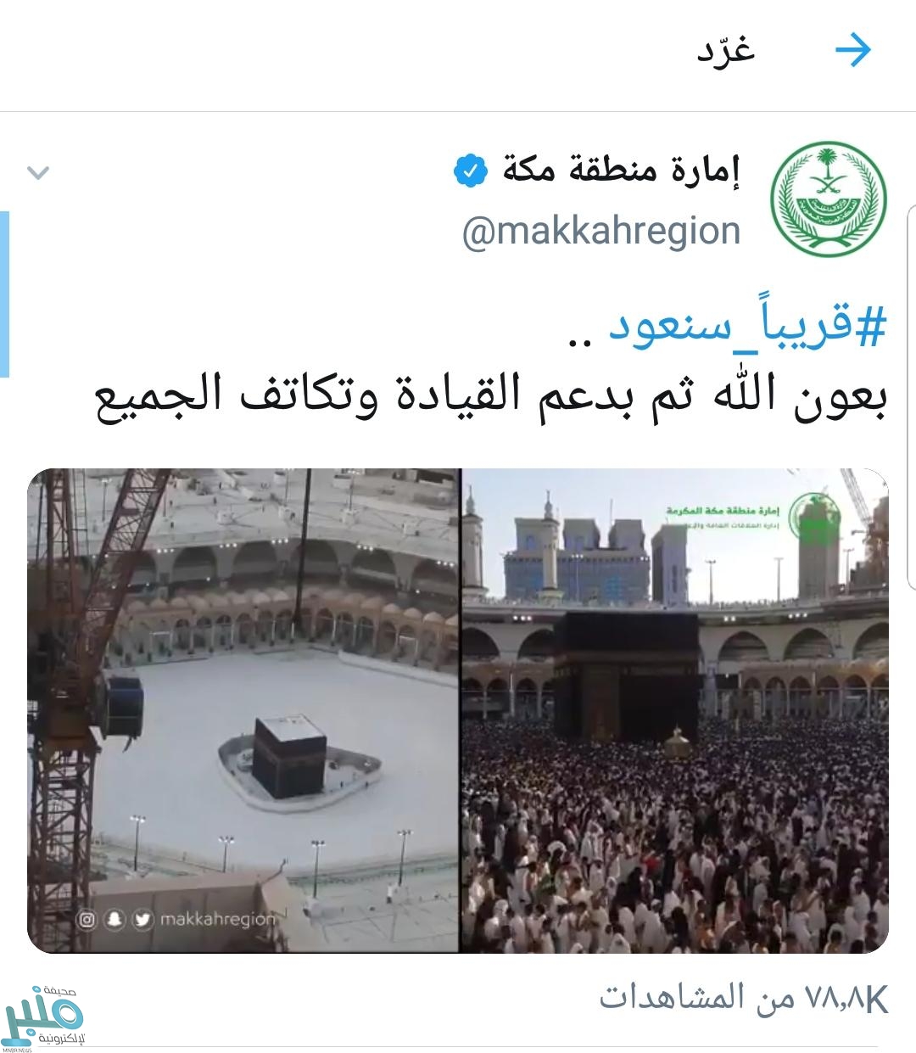Screen dimensions: 916x1053
Task: Open the tweet options chevron menu
Action: click(x=38, y=173)
